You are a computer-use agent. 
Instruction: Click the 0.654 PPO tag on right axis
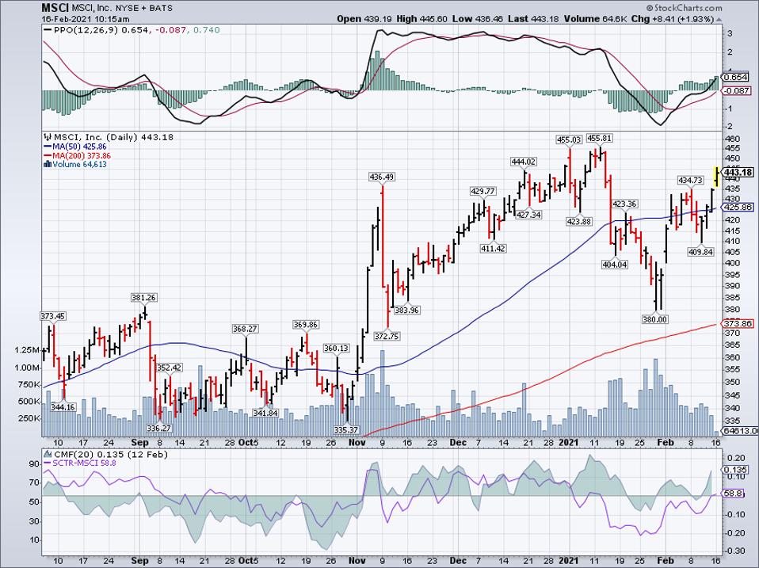point(736,78)
